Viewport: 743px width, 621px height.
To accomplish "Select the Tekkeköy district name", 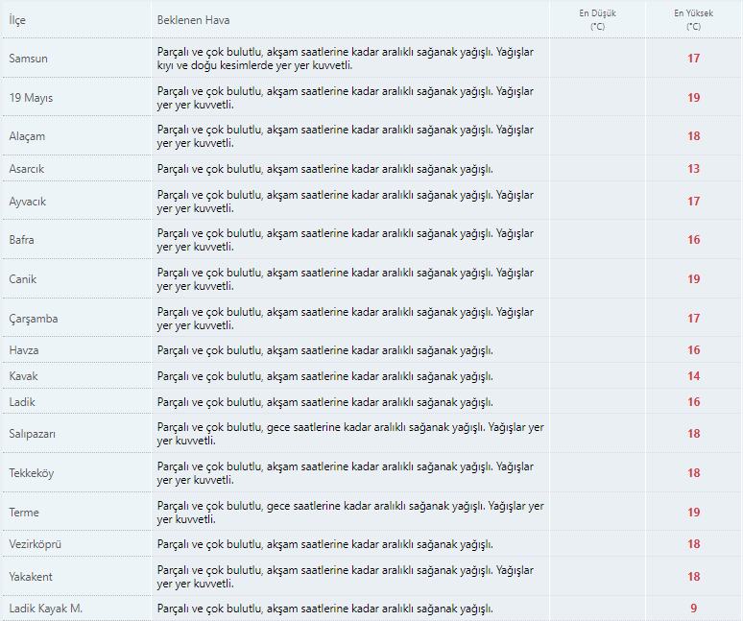I will [x=32, y=473].
